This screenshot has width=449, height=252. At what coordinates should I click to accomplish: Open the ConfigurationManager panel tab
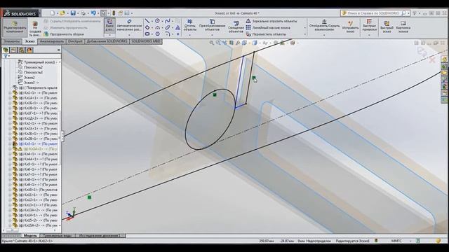[22, 50]
